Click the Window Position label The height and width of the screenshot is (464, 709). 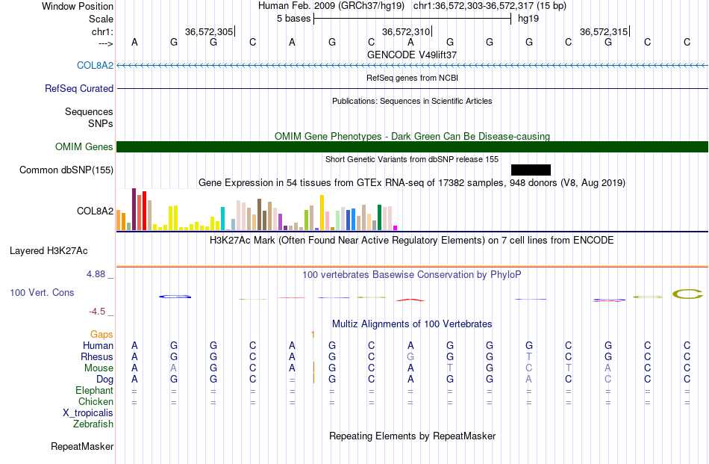(78, 6)
